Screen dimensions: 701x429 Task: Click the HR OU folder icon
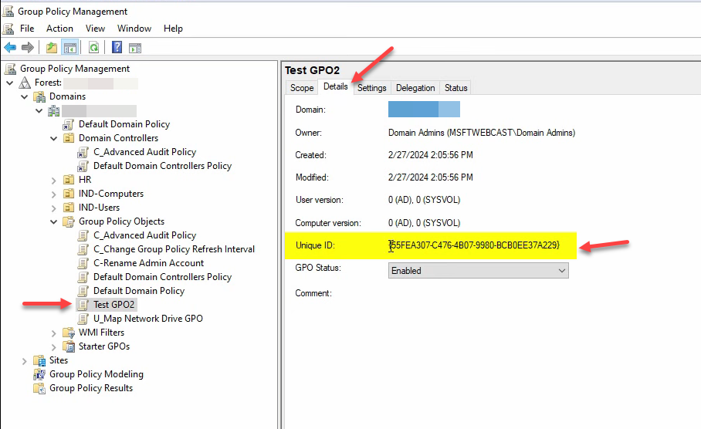click(x=69, y=180)
